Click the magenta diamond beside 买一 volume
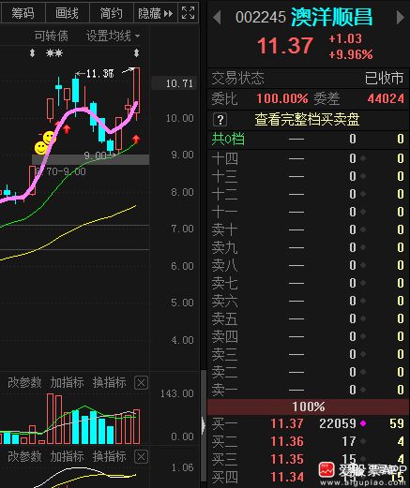The width and height of the screenshot is (410, 488). [x=363, y=423]
